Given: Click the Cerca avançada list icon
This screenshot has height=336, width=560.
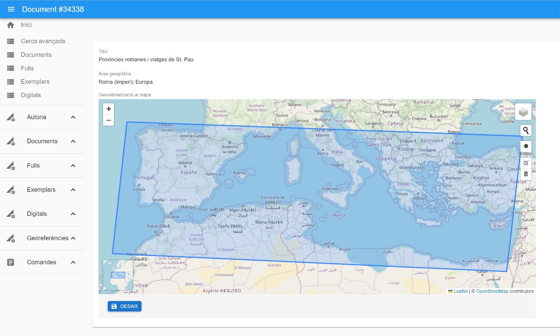Looking at the screenshot, I should [11, 41].
